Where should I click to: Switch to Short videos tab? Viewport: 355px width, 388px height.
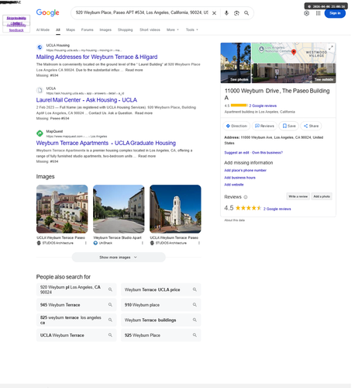click(150, 29)
